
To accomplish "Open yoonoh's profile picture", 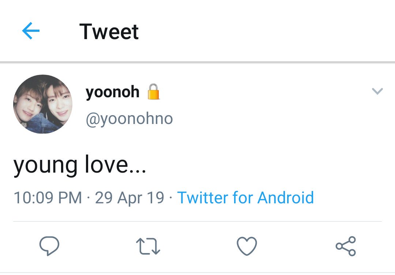I will point(43,104).
